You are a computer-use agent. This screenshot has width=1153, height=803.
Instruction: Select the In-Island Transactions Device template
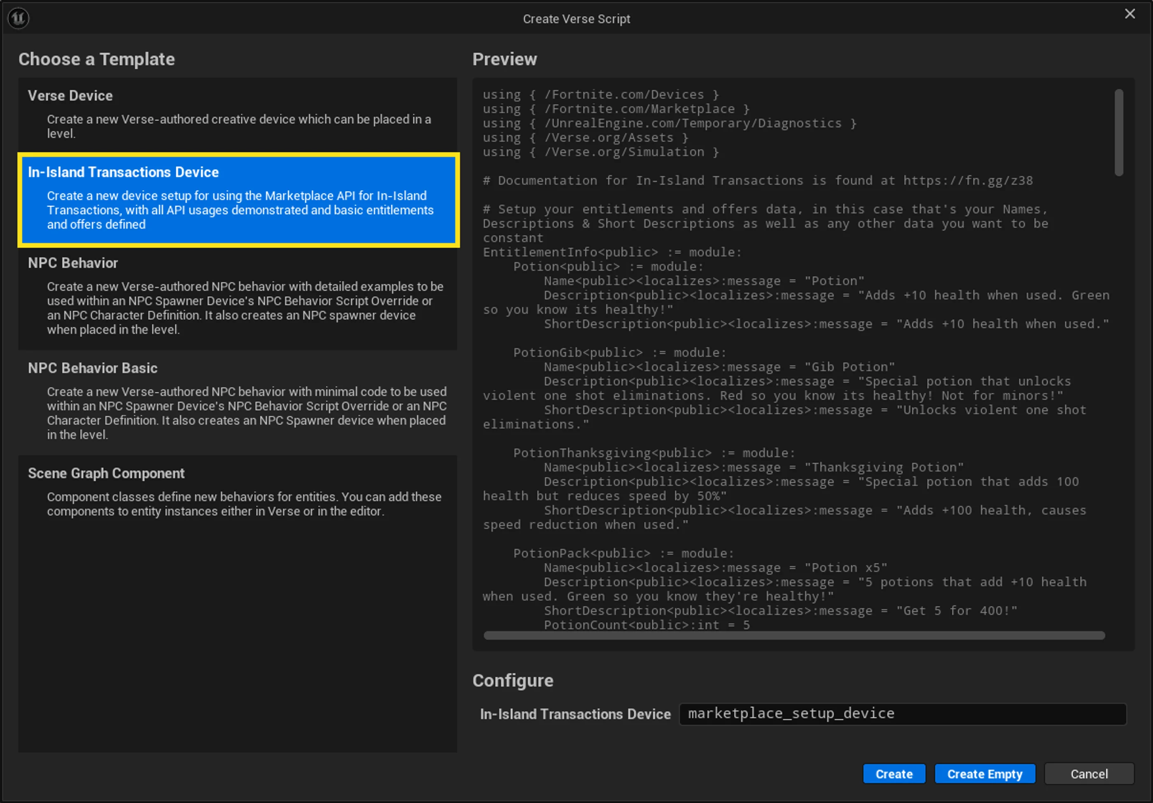pos(238,200)
